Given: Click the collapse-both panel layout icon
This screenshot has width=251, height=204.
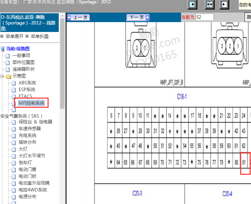Looking at the screenshot, I should [x=210, y=4].
